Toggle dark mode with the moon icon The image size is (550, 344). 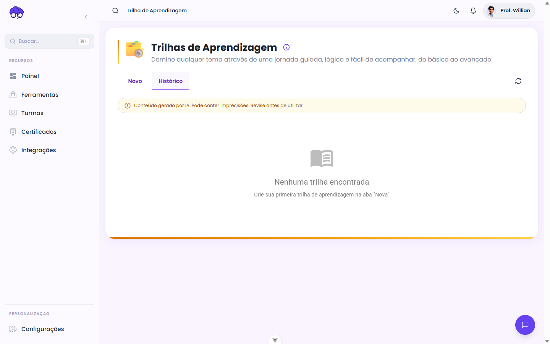click(x=456, y=11)
